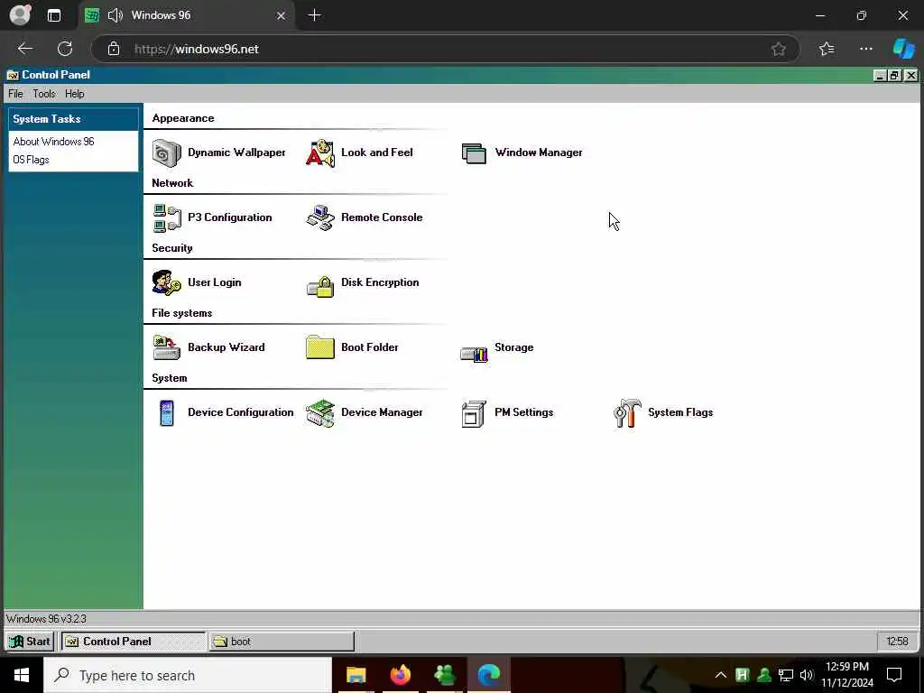924x693 pixels.
Task: Refresh the browser page
Action: click(65, 49)
